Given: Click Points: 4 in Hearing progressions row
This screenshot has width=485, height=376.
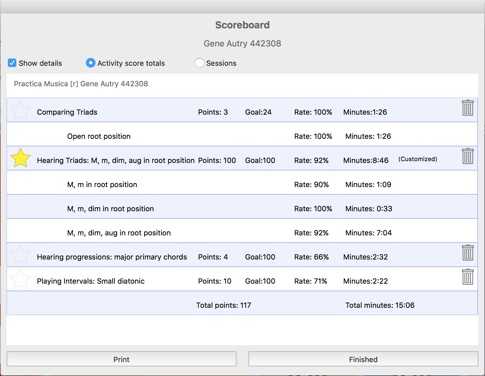Looking at the screenshot, I should (x=213, y=257).
